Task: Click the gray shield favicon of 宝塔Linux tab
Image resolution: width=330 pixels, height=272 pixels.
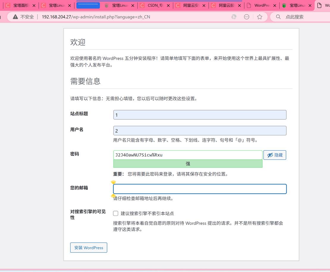Action: (x=107, y=5)
